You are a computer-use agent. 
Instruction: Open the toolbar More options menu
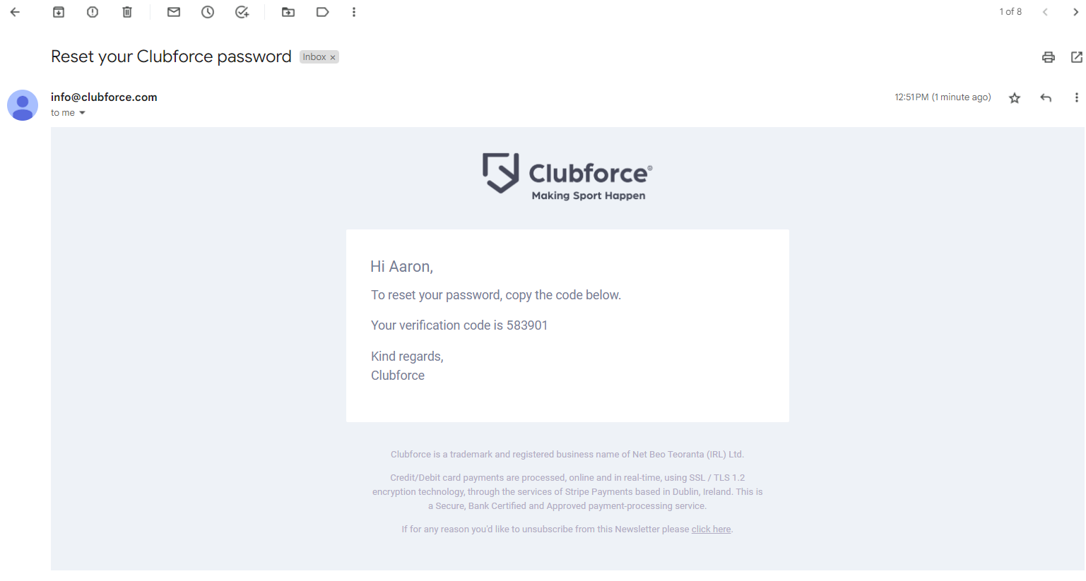[x=354, y=12]
